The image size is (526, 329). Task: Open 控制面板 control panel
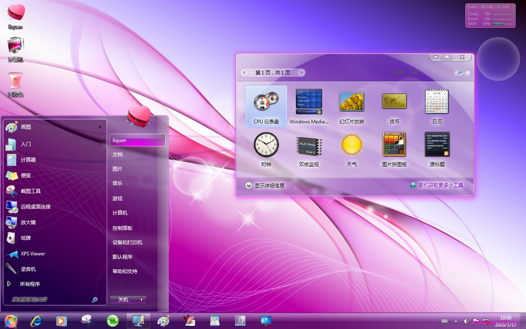(x=138, y=228)
